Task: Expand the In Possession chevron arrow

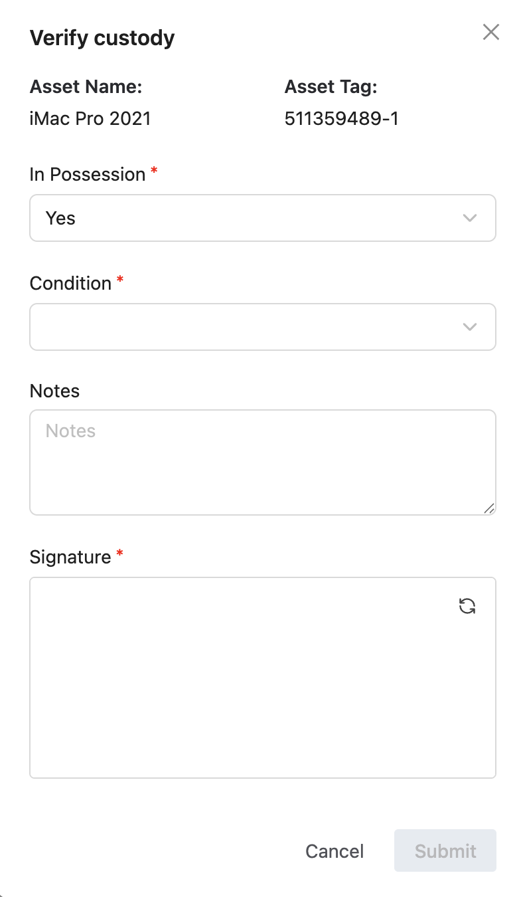Action: click(x=470, y=218)
